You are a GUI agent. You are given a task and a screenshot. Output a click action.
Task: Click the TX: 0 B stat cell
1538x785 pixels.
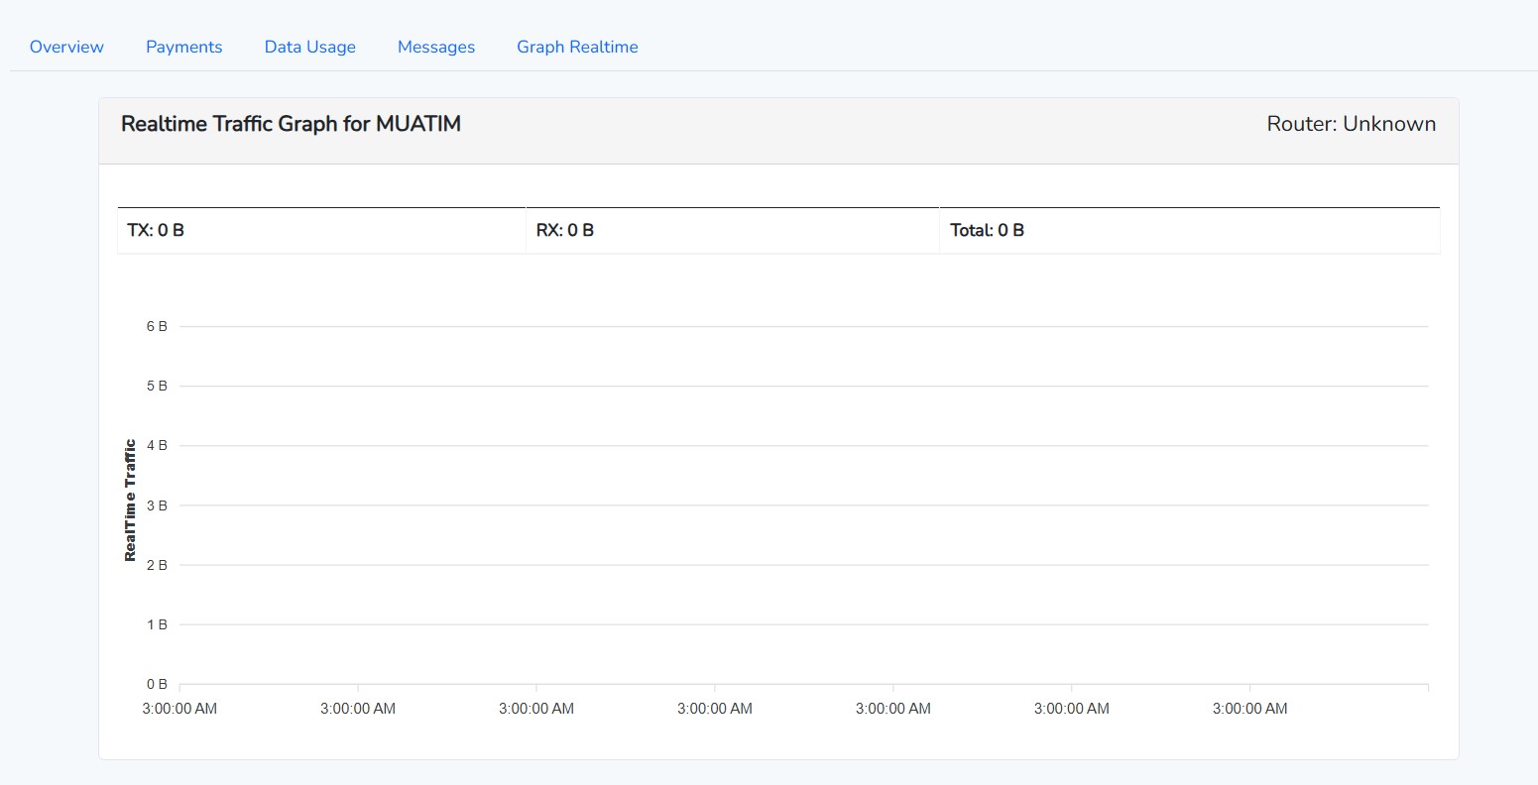point(156,230)
